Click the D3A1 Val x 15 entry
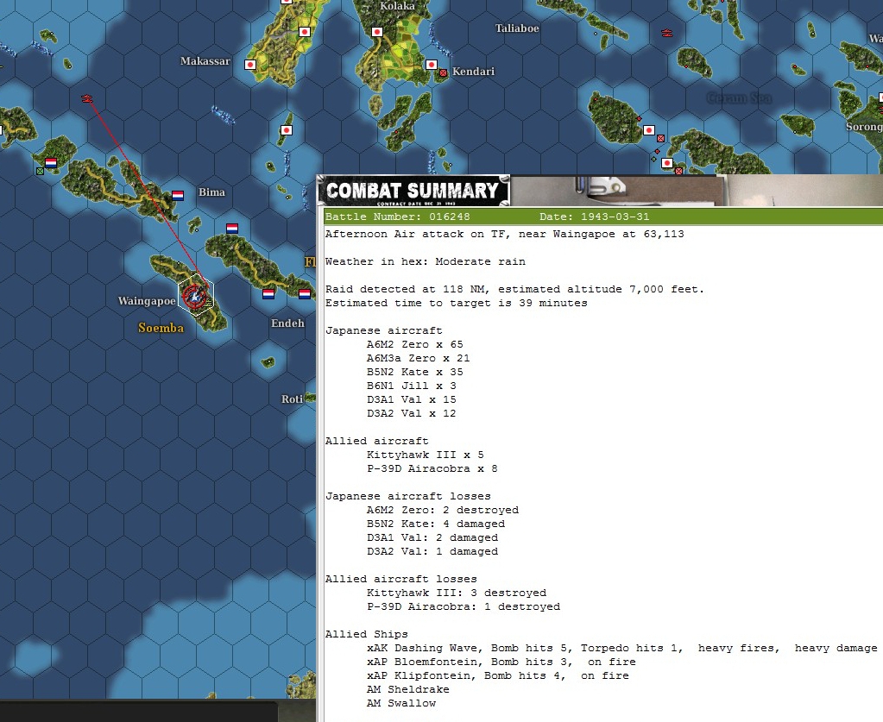 (x=412, y=399)
